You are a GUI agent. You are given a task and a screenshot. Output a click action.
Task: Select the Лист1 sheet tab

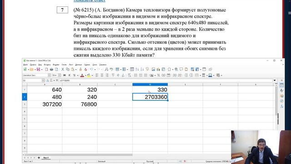(x=46, y=158)
